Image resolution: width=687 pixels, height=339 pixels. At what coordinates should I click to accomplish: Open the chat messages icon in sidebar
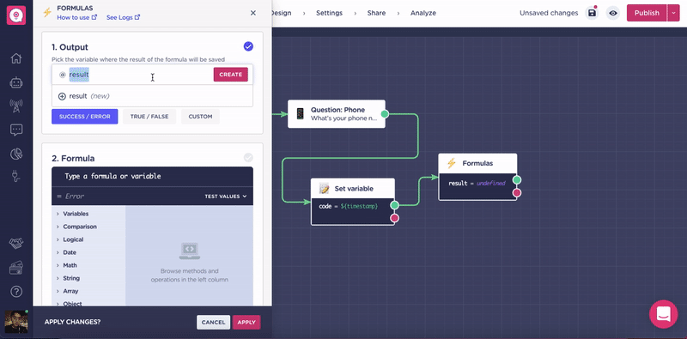(x=16, y=130)
